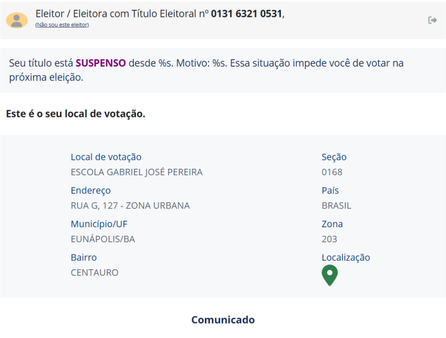
Task: Click the CENTAURO bairro value
Action: (x=95, y=273)
